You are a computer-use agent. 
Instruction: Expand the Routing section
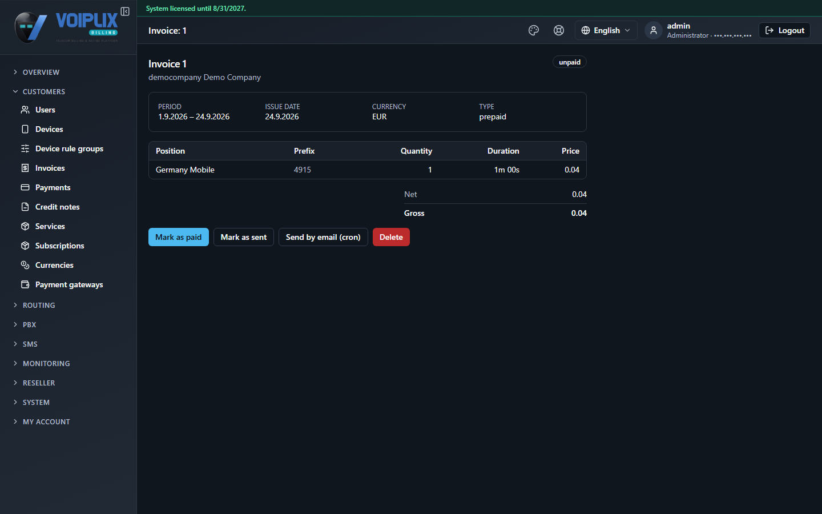click(39, 305)
